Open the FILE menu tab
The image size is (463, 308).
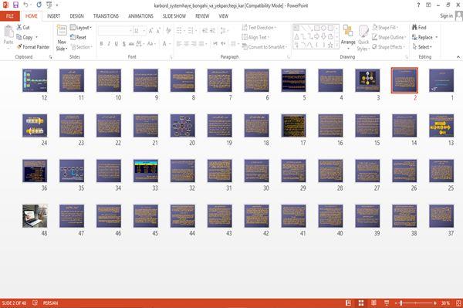tap(10, 16)
